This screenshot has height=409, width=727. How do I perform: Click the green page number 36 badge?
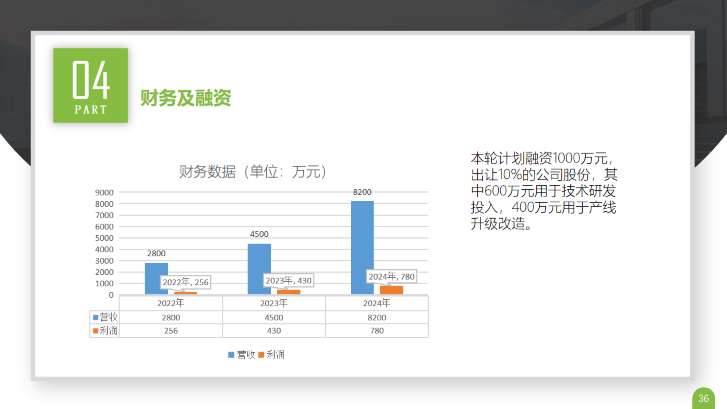703,399
